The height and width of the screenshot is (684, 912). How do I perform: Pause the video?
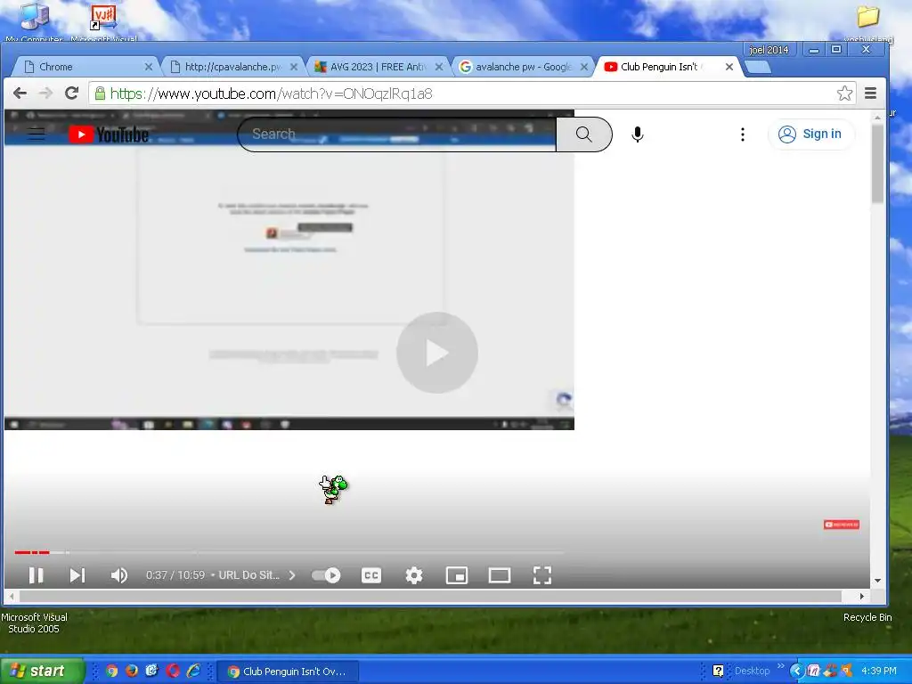tap(36, 575)
